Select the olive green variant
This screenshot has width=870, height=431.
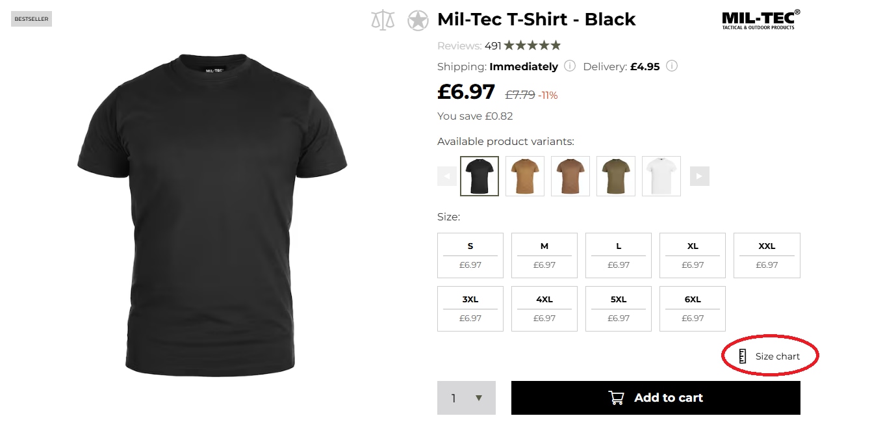[615, 176]
